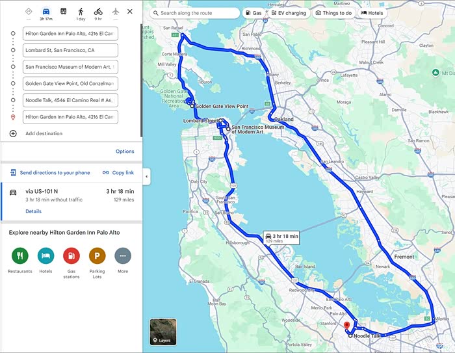
Task: Edit the Lombard St destination field
Action: [x=70, y=50]
